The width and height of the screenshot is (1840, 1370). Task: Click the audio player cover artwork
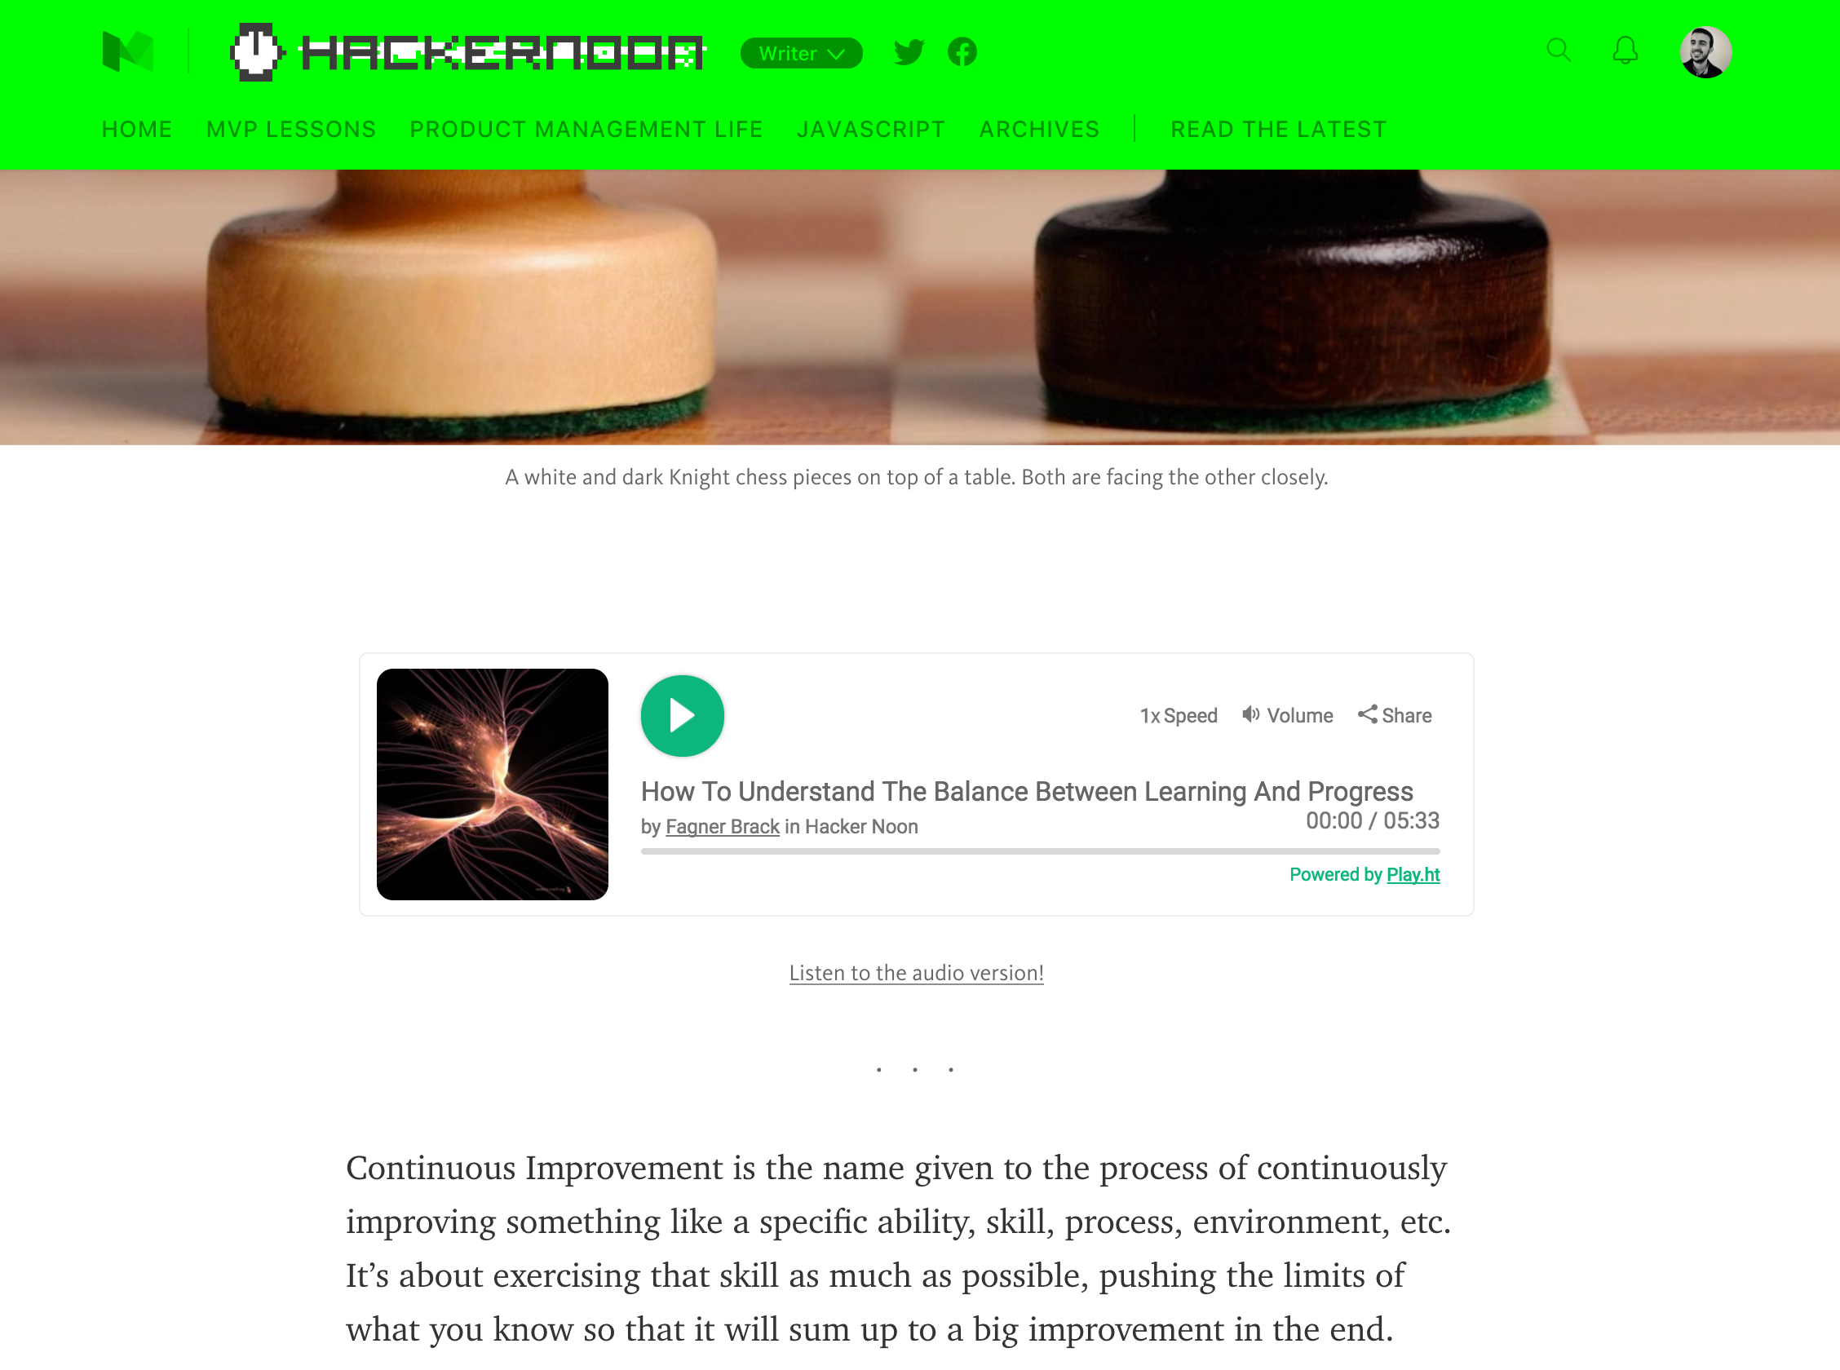[493, 784]
